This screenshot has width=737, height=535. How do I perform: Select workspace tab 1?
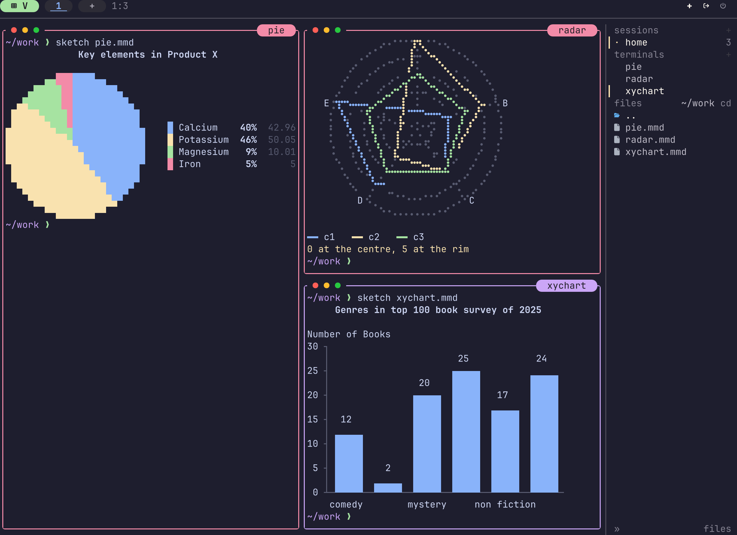(58, 6)
